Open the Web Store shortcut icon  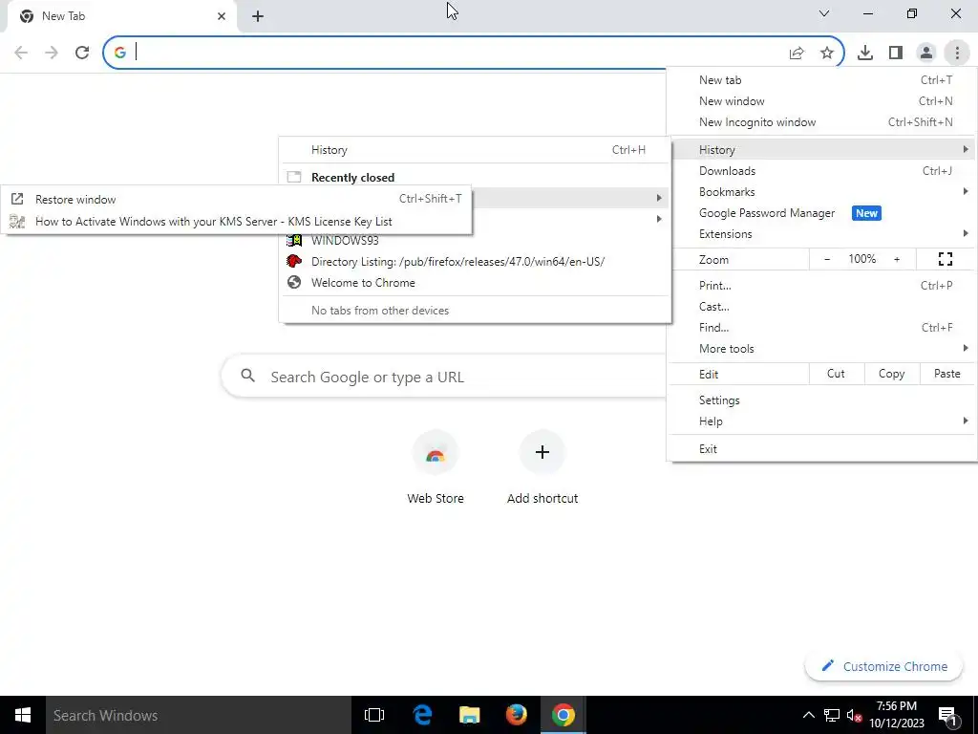(436, 453)
